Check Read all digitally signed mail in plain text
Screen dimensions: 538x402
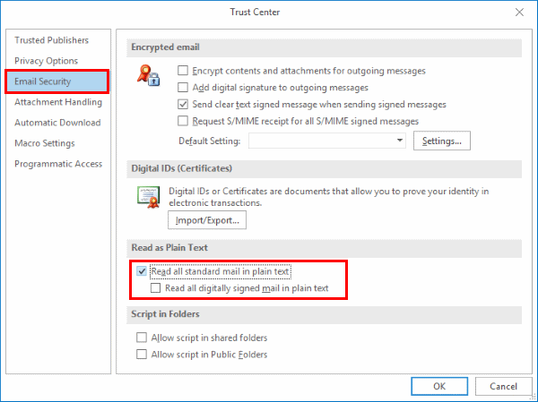click(x=155, y=288)
